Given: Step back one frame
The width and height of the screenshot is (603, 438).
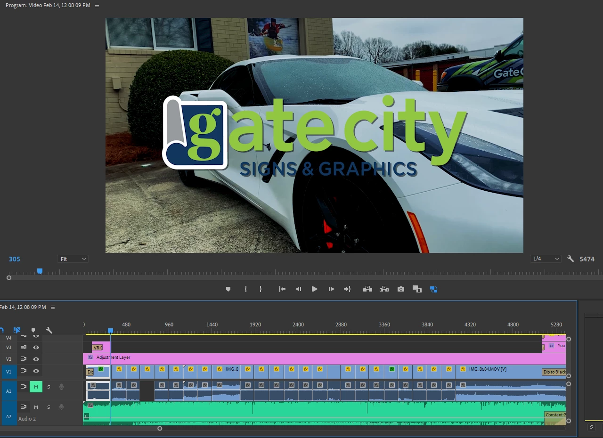Looking at the screenshot, I should coord(298,289).
